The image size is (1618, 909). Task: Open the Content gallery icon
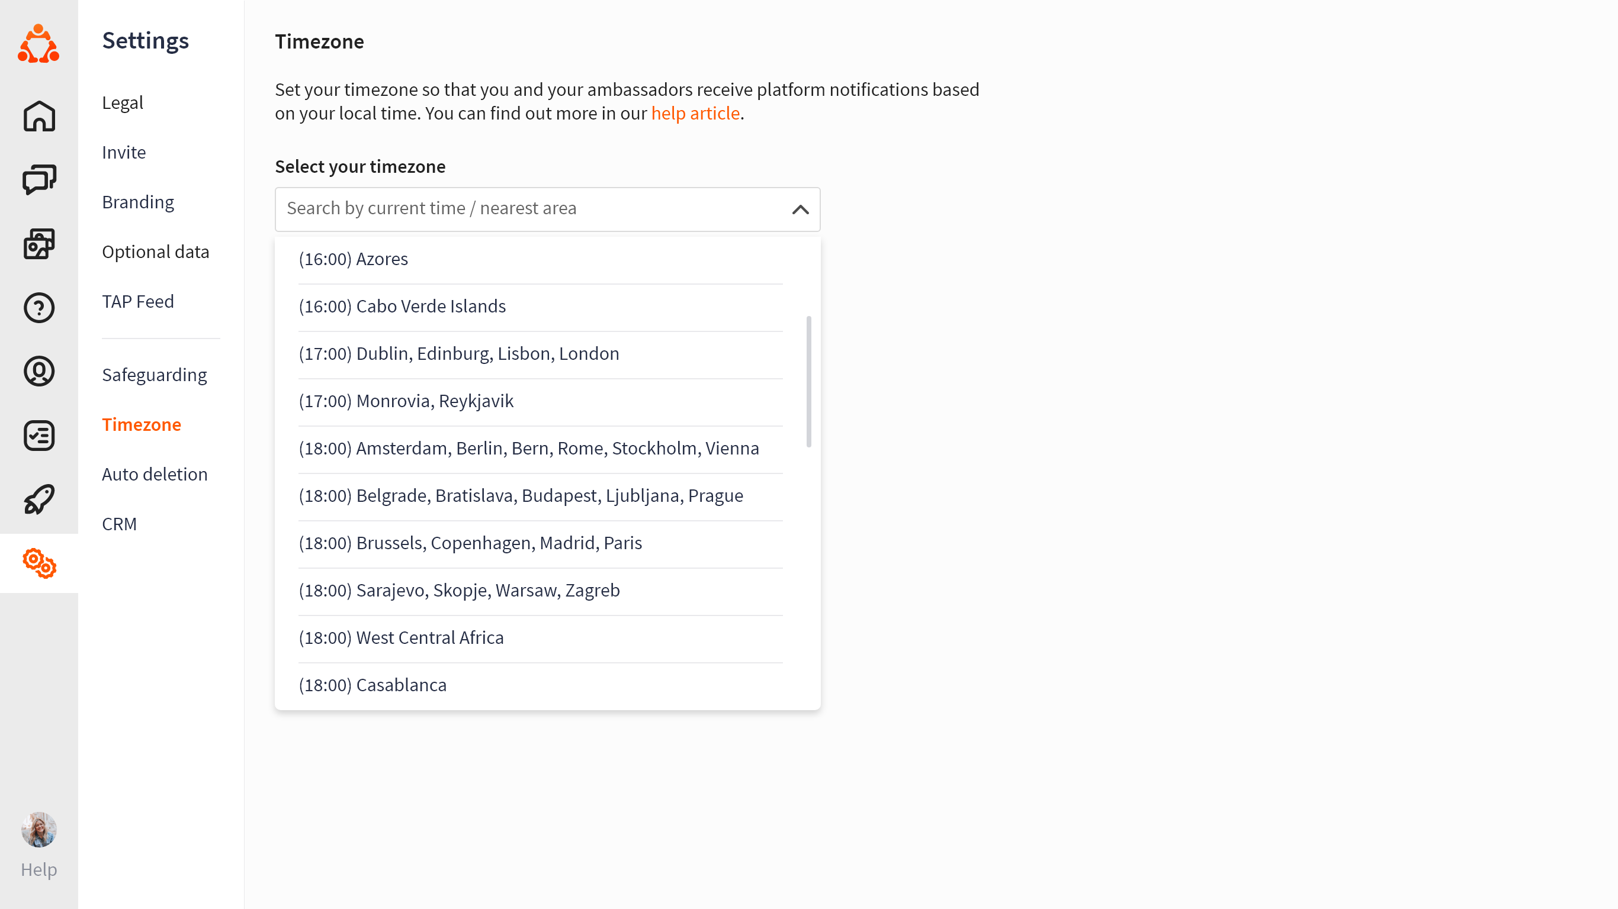[x=39, y=244]
